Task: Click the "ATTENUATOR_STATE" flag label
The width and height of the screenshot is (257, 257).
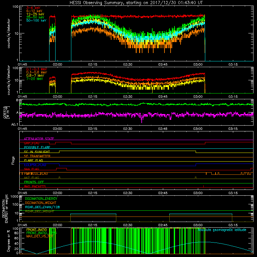Action: pyautogui.click(x=39, y=139)
